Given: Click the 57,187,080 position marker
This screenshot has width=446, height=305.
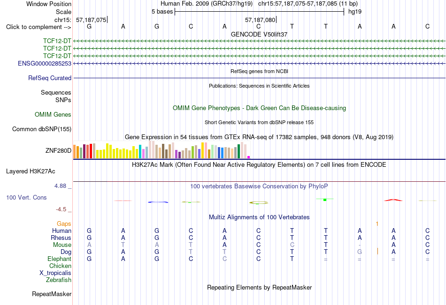Looking at the screenshot, I should 260,20.
